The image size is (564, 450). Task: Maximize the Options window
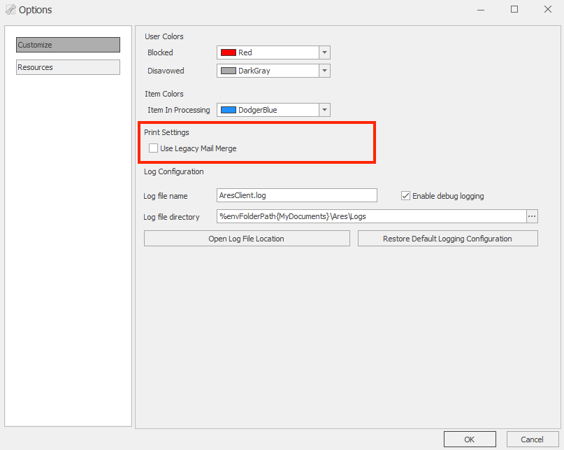[x=514, y=10]
